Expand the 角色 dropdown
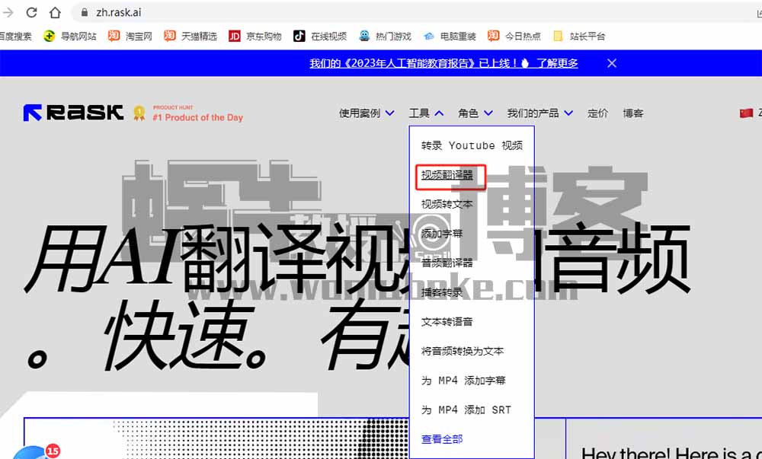762x459 pixels. pos(475,113)
